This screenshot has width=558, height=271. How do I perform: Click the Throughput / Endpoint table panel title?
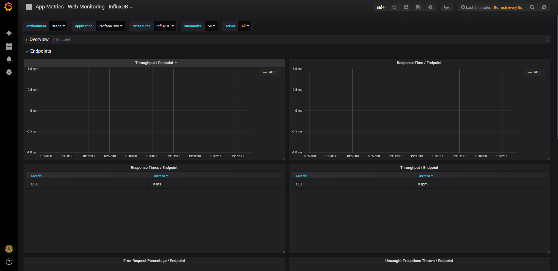pos(419,168)
